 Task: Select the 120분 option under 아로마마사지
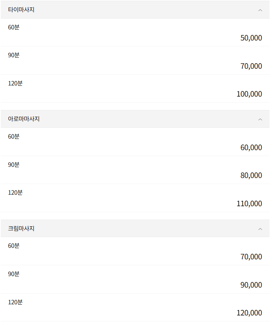[x=15, y=192]
